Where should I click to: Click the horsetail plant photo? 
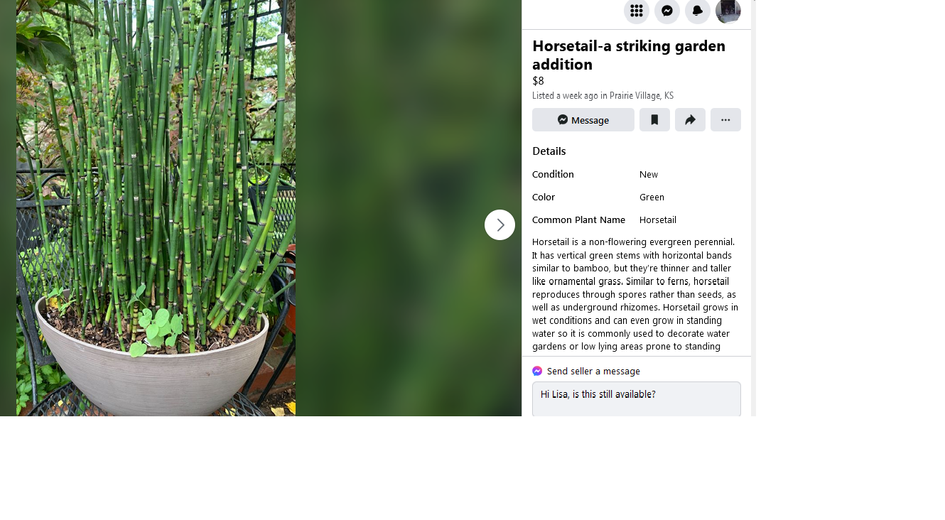point(156,208)
